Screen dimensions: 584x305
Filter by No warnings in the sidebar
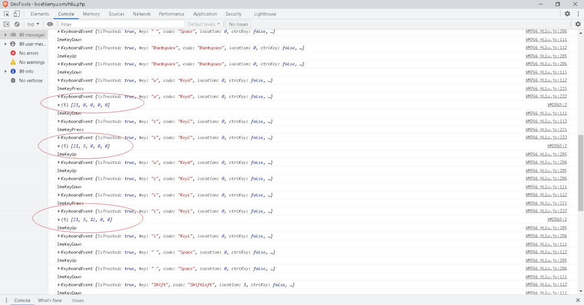(x=31, y=62)
